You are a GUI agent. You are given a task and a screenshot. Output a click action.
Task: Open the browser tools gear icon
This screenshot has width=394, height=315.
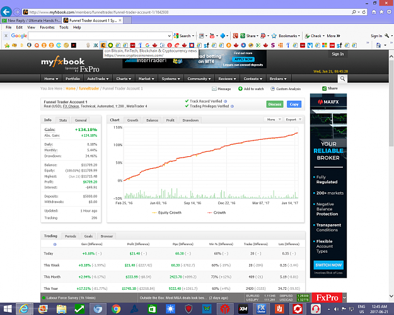(389, 12)
